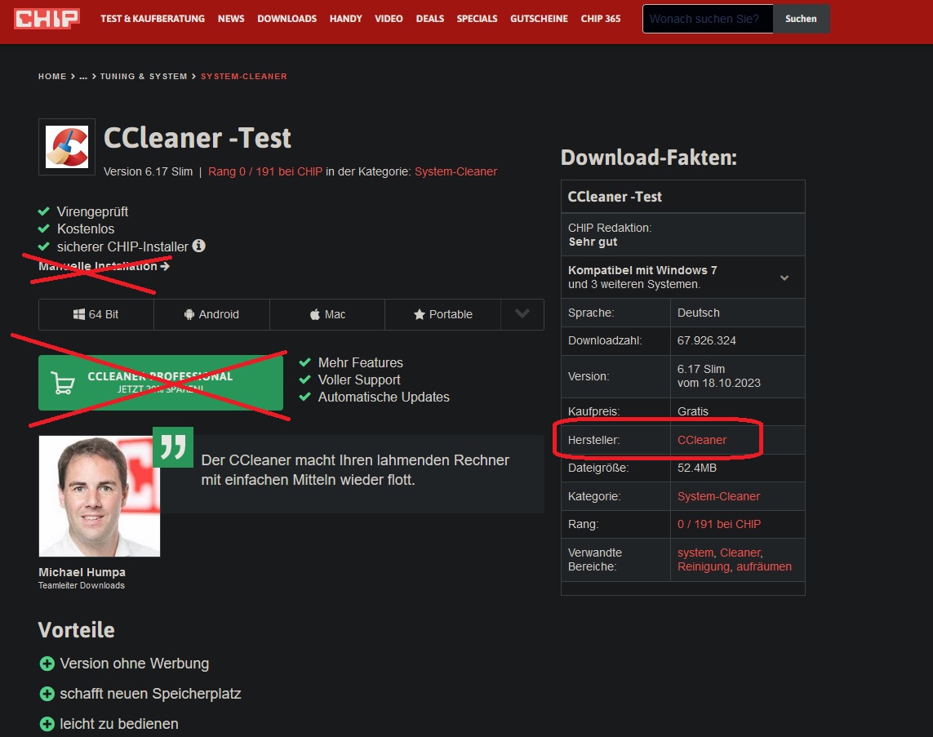Click the Vorteile heading
Image resolution: width=933 pixels, height=737 pixels.
[x=76, y=630]
